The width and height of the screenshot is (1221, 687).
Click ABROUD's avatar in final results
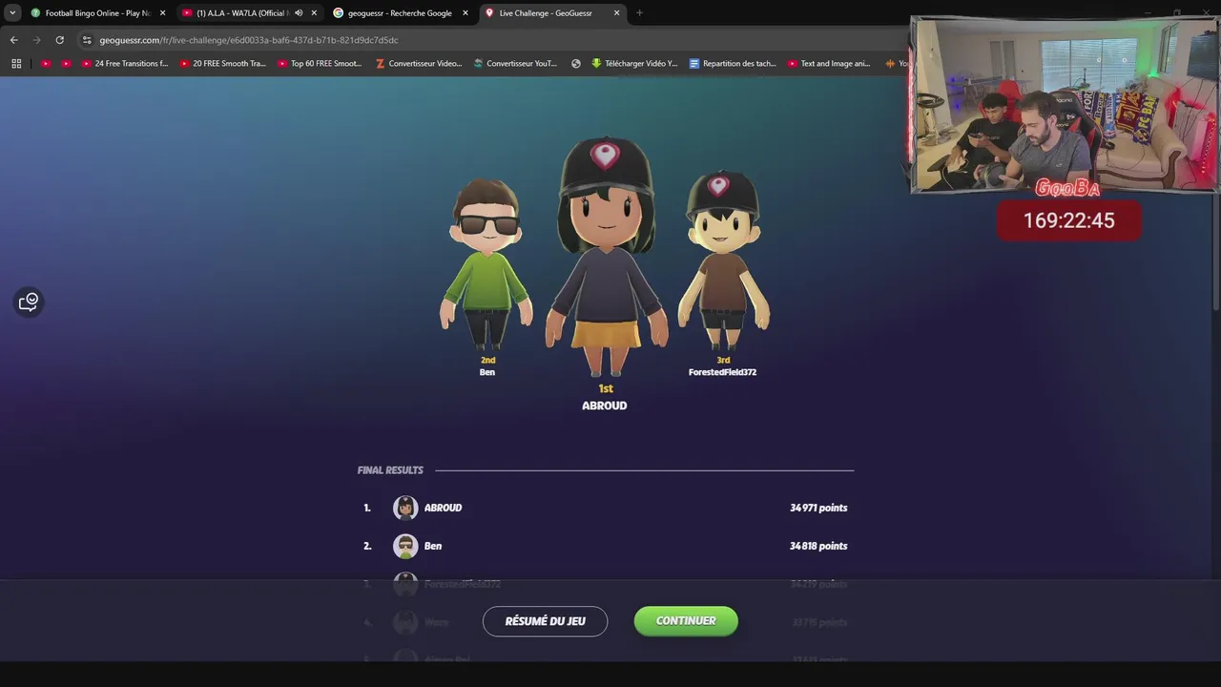coord(405,508)
